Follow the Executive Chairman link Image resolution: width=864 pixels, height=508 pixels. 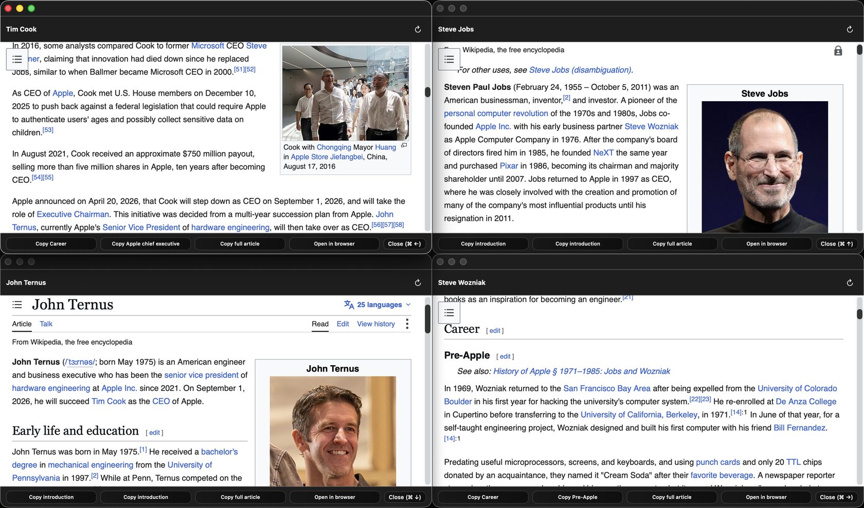coord(73,214)
